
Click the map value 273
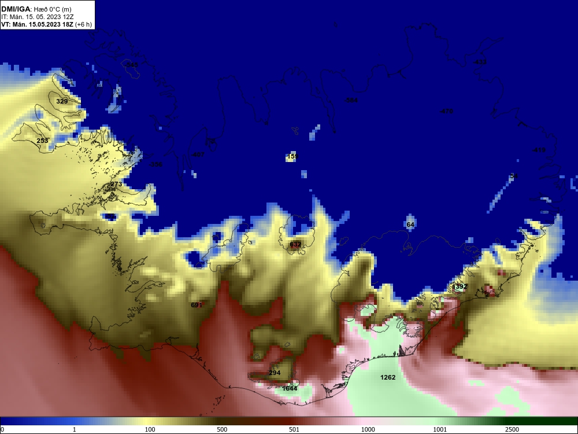116,184
